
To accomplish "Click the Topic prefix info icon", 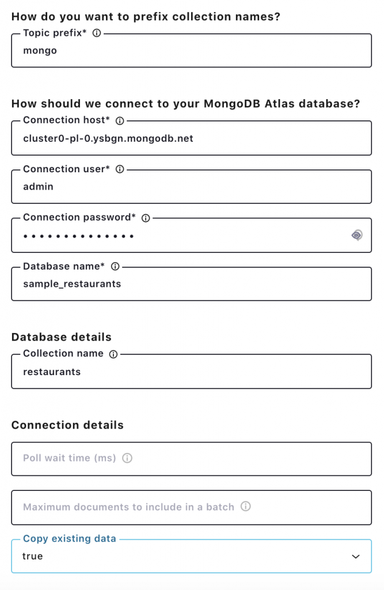I will [96, 33].
